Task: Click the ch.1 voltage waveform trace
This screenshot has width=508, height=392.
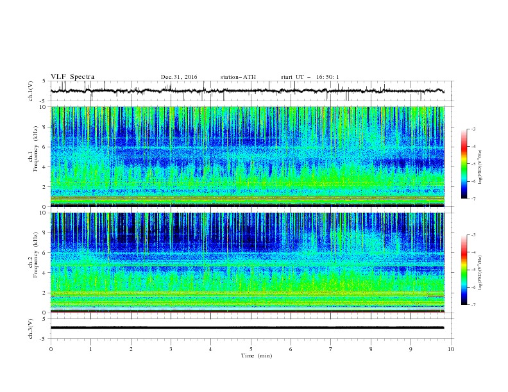Action: pos(247,91)
